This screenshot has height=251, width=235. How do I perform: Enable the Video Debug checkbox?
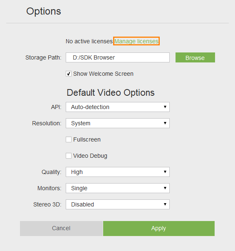click(69, 156)
